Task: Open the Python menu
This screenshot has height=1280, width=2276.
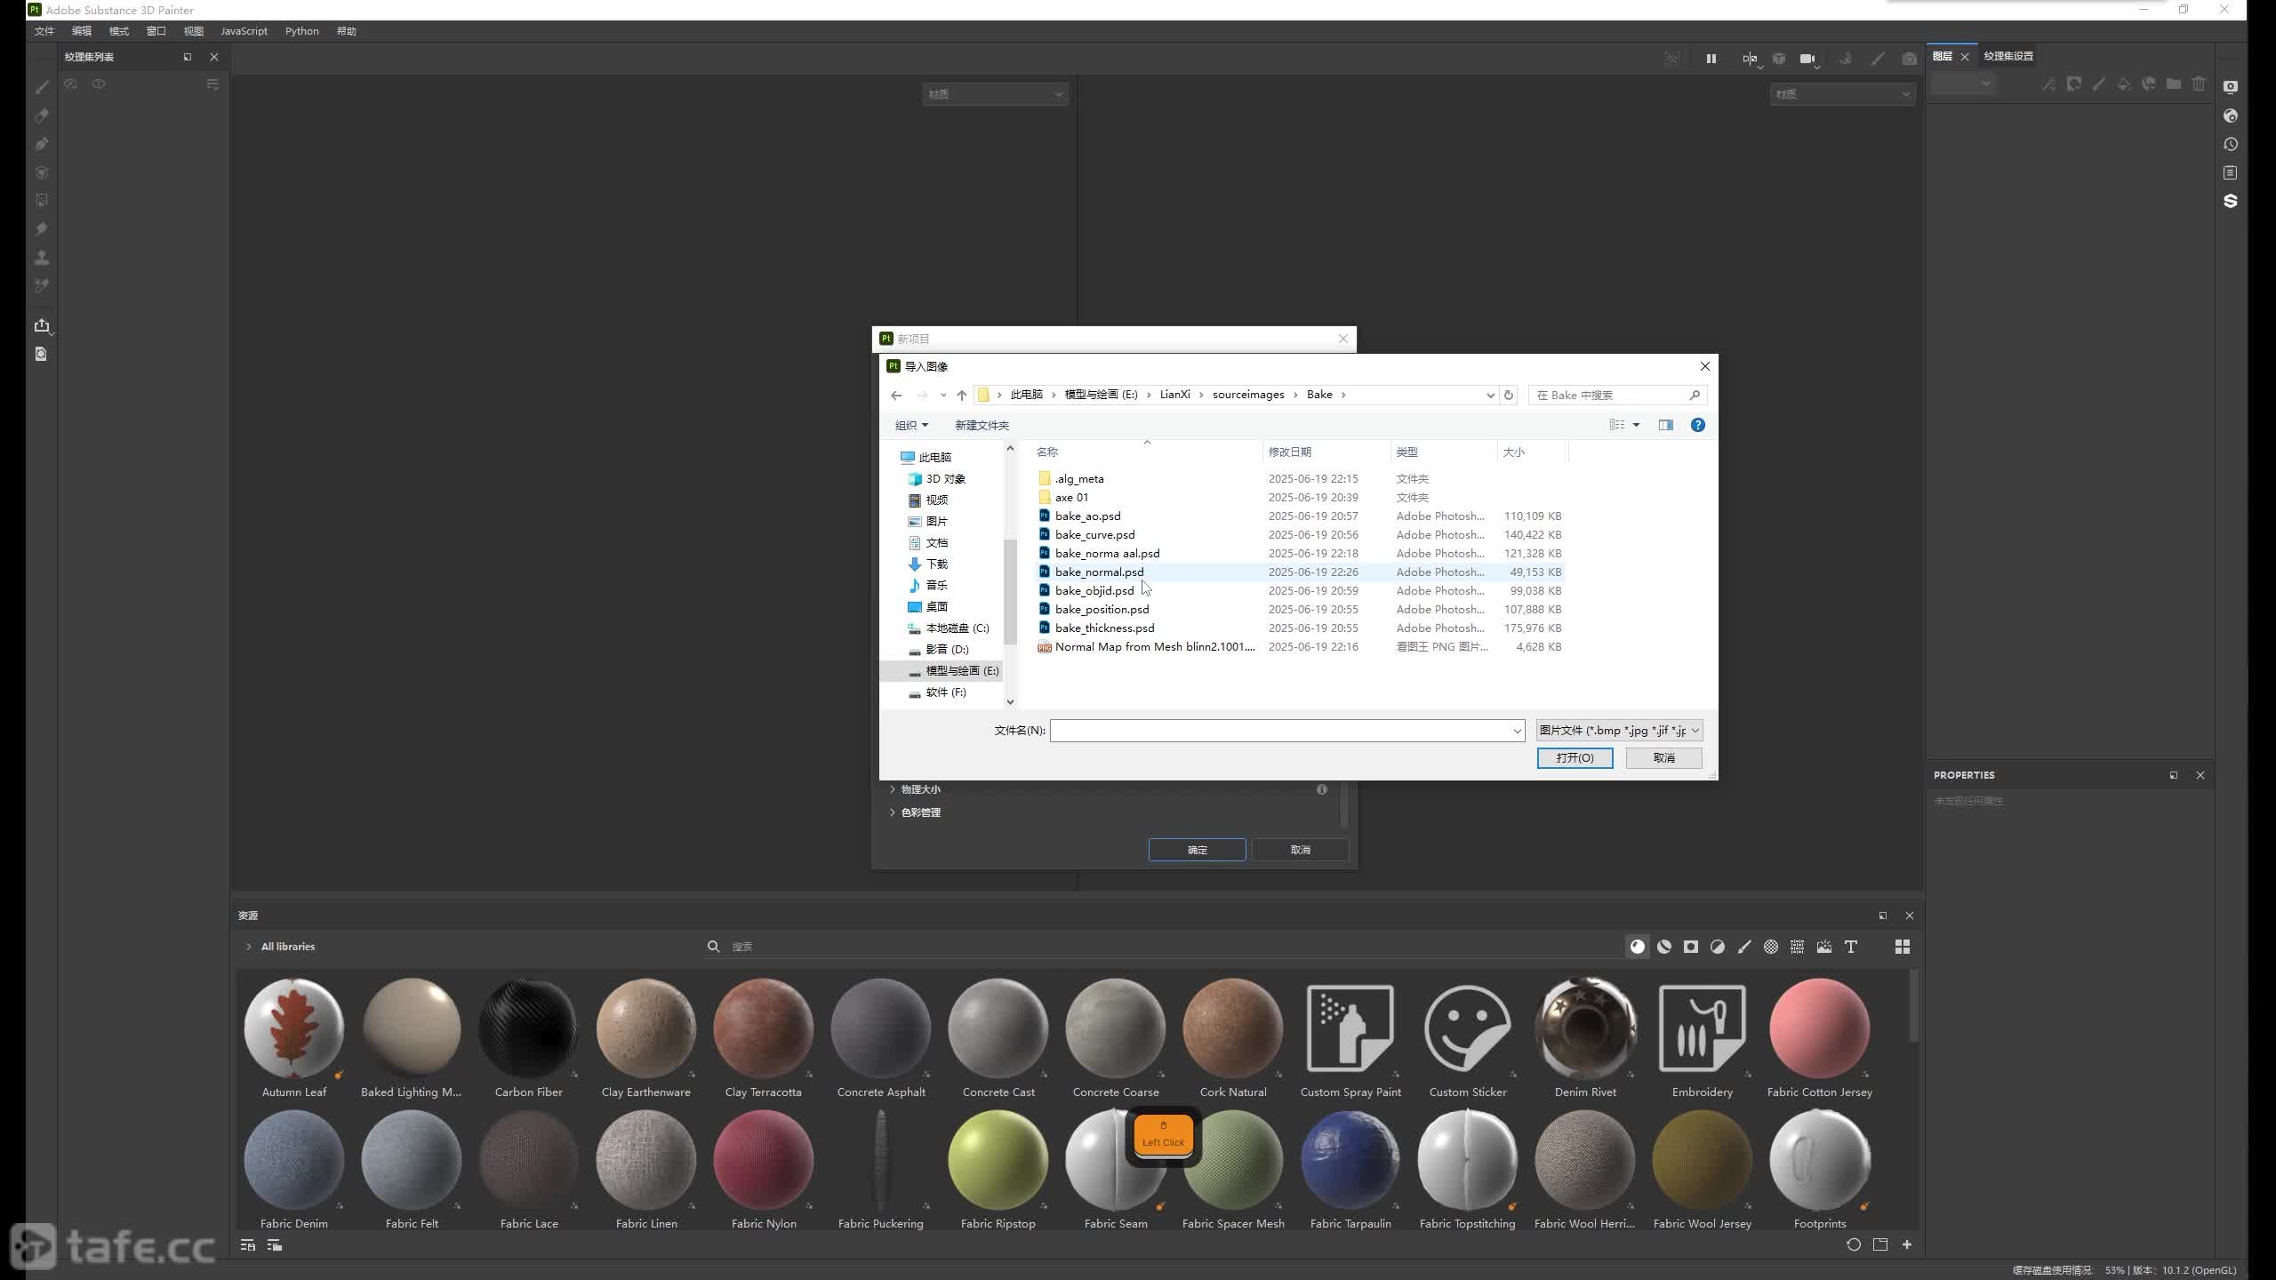Action: click(302, 31)
